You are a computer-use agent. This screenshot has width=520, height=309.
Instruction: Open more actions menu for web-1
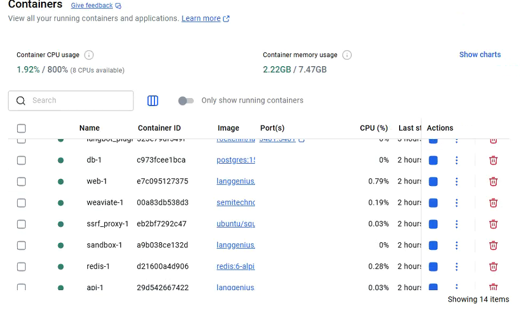(457, 182)
